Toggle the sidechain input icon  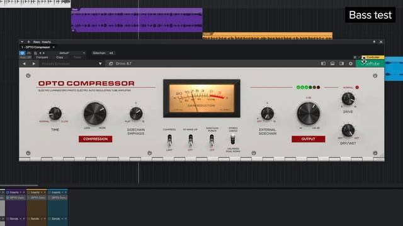[x=111, y=53]
